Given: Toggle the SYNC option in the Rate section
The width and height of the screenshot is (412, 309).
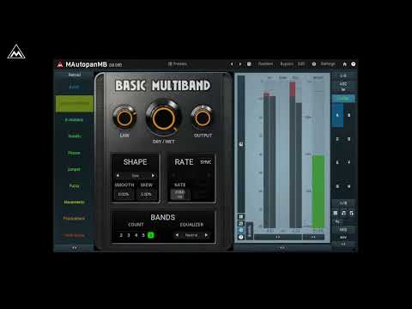Looking at the screenshot, I should [205, 162].
